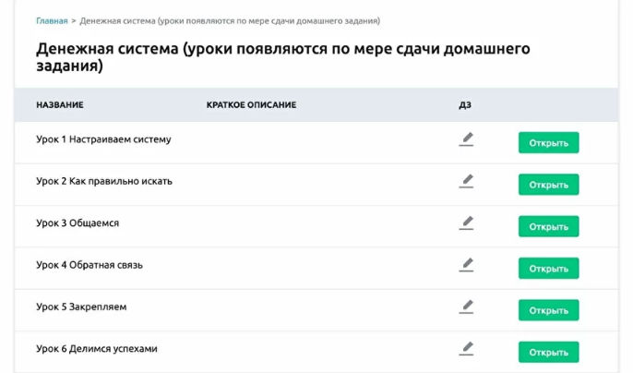The image size is (633, 373).
Task: Click the ДЗ column header
Action: point(464,105)
